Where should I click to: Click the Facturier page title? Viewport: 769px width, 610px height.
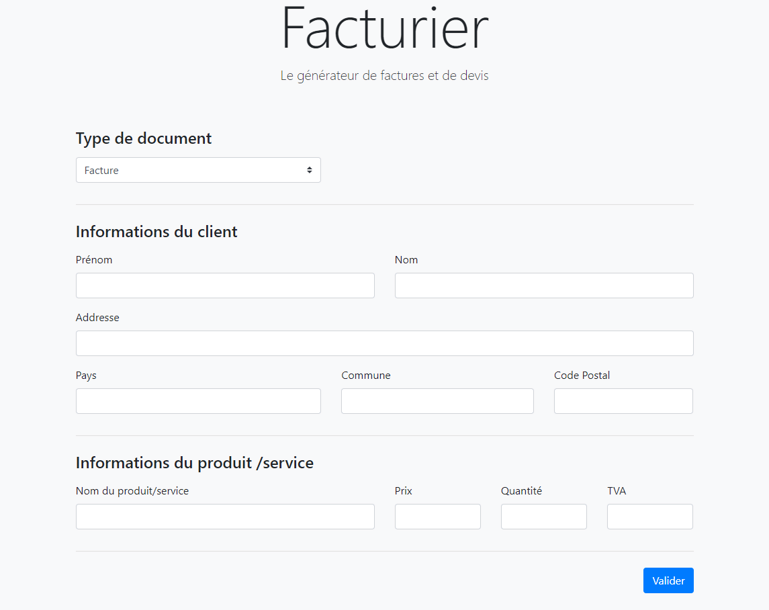[x=384, y=28]
